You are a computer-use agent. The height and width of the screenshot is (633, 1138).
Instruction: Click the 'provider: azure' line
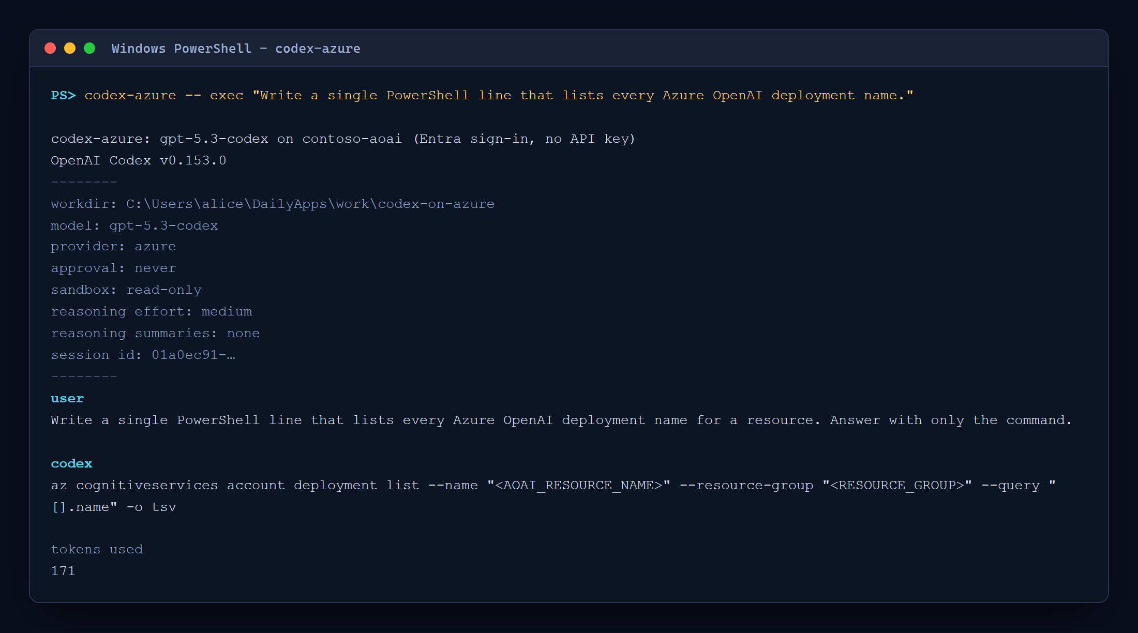pos(113,247)
